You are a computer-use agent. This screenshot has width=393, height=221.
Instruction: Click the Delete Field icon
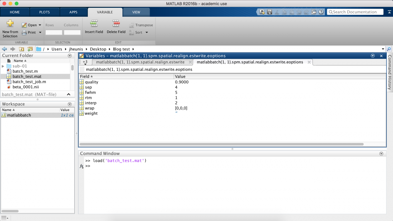coord(116,23)
